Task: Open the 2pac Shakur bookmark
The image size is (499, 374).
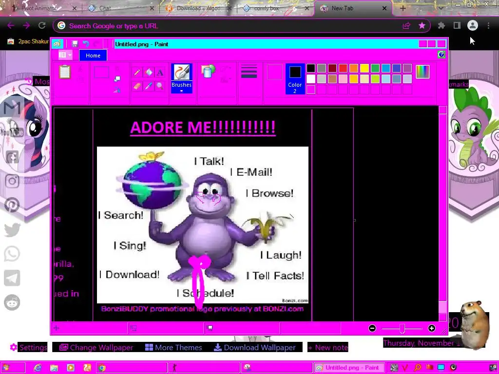Action: pos(28,41)
